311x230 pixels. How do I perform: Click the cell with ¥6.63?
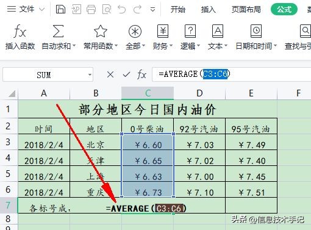pos(148,174)
